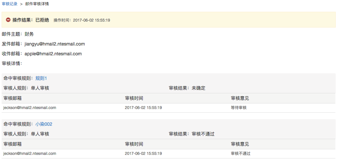The image size is (337, 166).
Task: Click the 审核详情 label
Action: pyautogui.click(x=12, y=63)
